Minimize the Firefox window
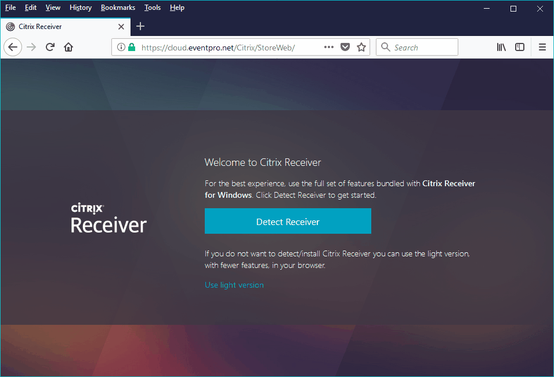Image resolution: width=554 pixels, height=377 pixels. click(x=487, y=9)
